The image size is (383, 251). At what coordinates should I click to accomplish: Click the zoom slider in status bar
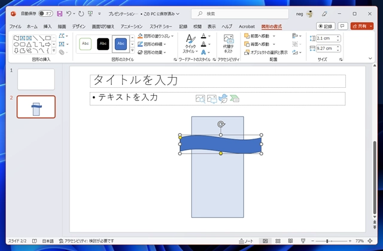pos(331,241)
